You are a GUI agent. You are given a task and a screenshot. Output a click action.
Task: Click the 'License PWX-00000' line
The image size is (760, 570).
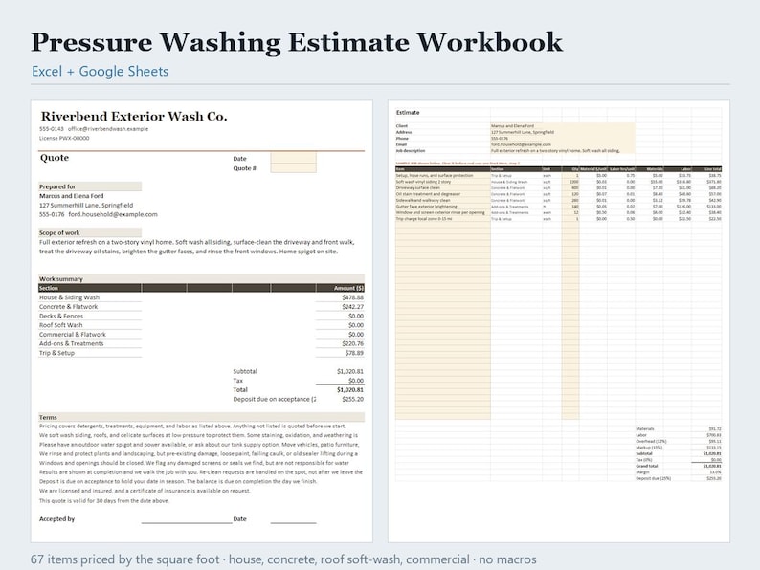[64, 138]
